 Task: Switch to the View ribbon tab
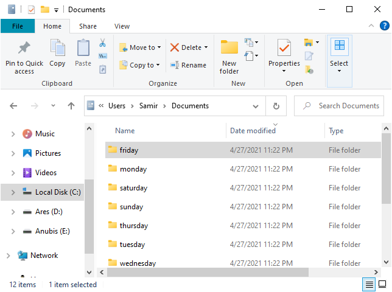click(122, 26)
